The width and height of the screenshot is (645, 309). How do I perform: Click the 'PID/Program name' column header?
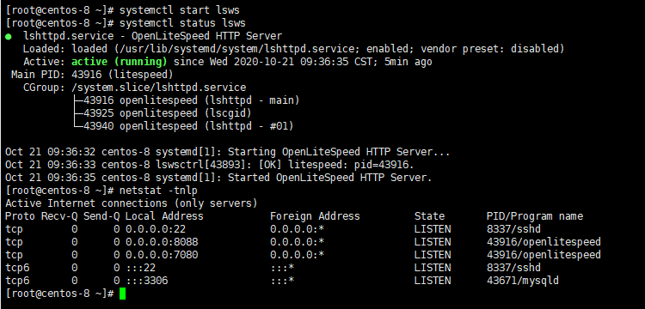click(x=535, y=216)
